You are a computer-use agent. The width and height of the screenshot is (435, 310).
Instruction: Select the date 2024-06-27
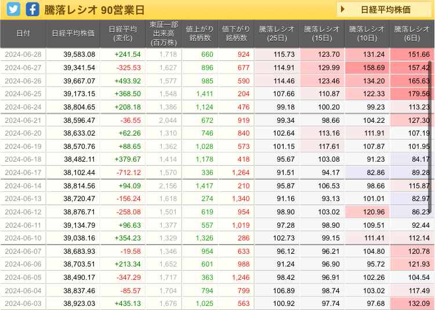pyautogui.click(x=23, y=68)
